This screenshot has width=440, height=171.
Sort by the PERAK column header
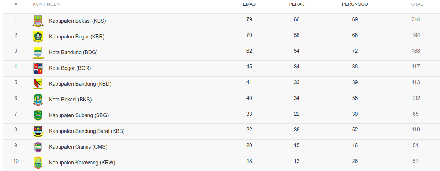[x=297, y=4]
